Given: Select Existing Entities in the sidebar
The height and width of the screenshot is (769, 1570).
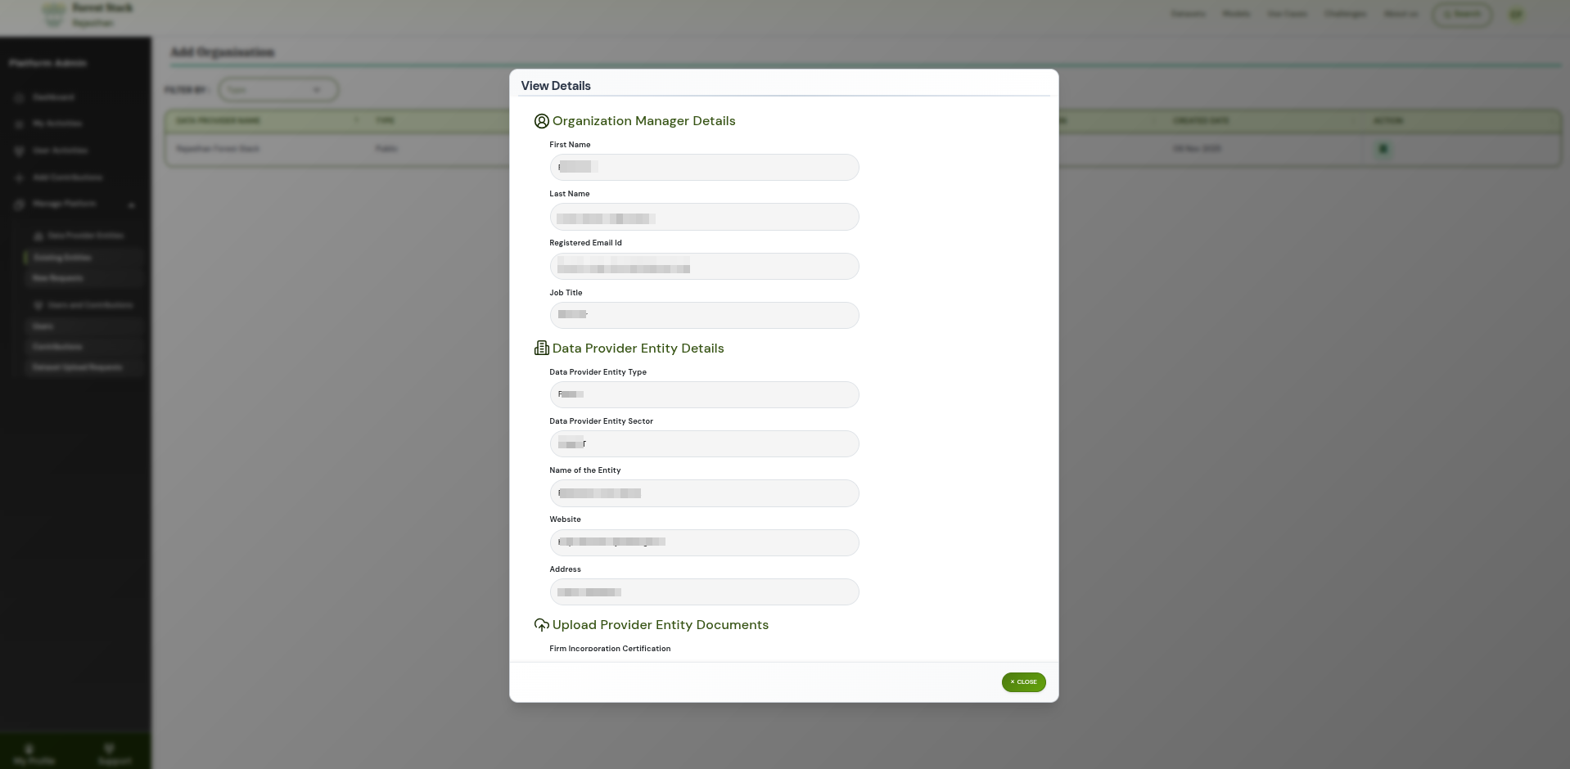Looking at the screenshot, I should pos(62,258).
